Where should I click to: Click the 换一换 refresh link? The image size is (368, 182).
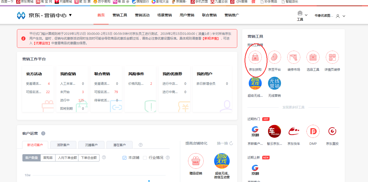[222, 143]
